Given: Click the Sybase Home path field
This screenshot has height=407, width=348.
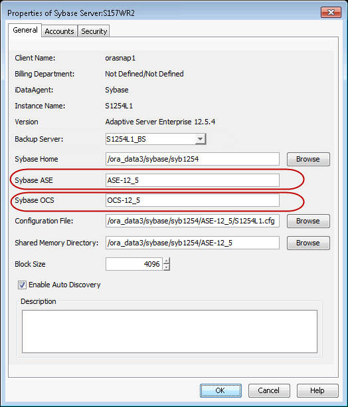Looking at the screenshot, I should 193,159.
